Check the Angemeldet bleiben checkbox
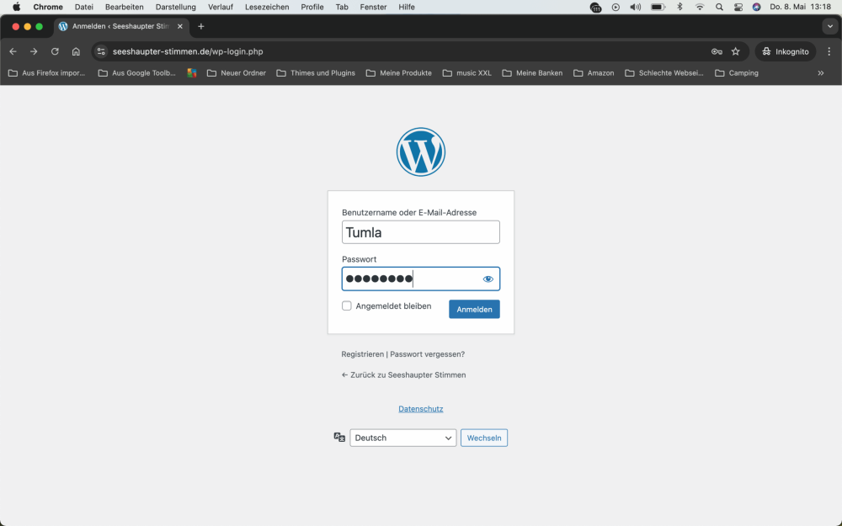The image size is (842, 526). [x=346, y=306]
